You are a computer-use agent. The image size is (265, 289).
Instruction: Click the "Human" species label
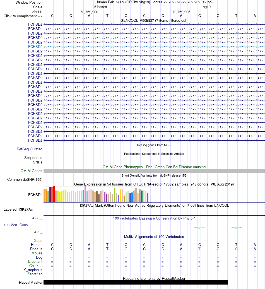pyautogui.click(x=37, y=245)
